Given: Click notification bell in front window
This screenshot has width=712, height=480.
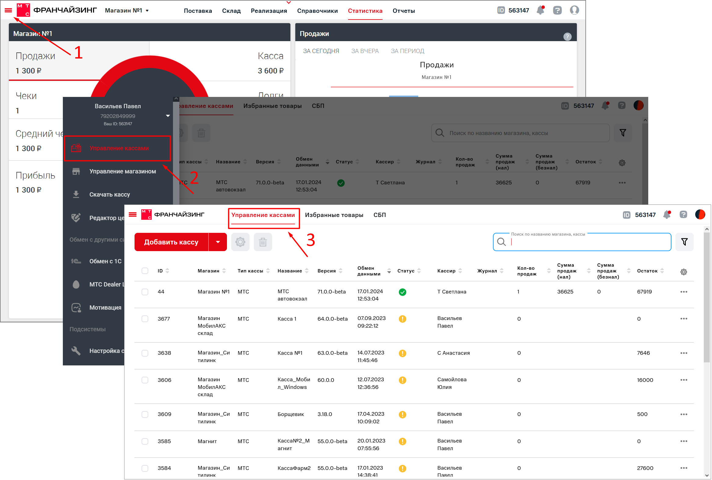Looking at the screenshot, I should tap(667, 215).
